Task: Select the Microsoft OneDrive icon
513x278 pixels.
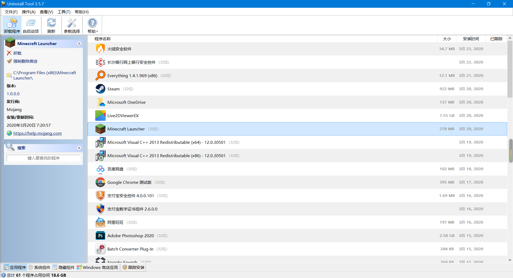Action: [100, 102]
